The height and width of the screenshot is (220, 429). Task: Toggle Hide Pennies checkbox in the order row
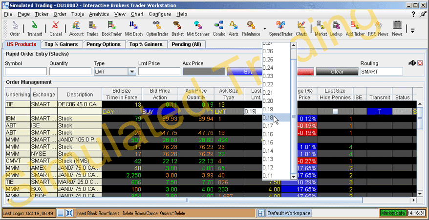point(335,111)
